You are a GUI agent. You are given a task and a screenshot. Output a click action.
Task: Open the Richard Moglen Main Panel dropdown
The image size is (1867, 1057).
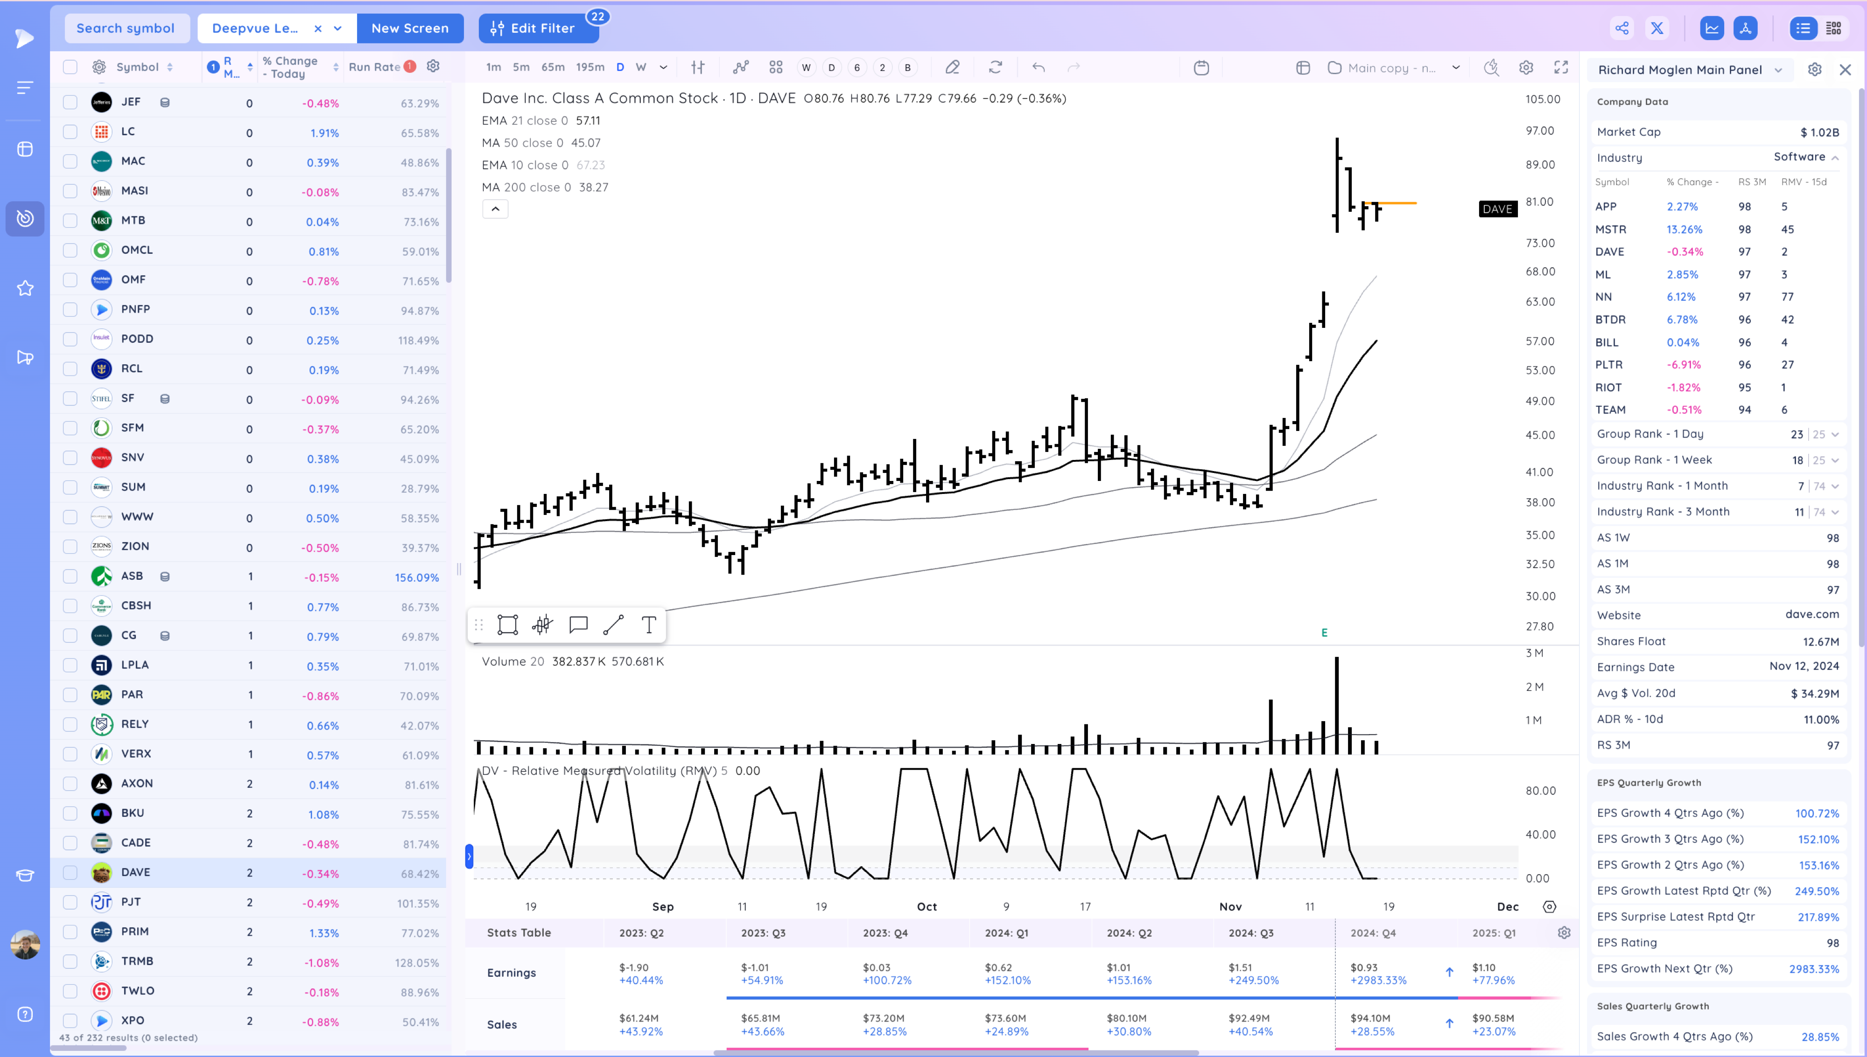pyautogui.click(x=1778, y=70)
